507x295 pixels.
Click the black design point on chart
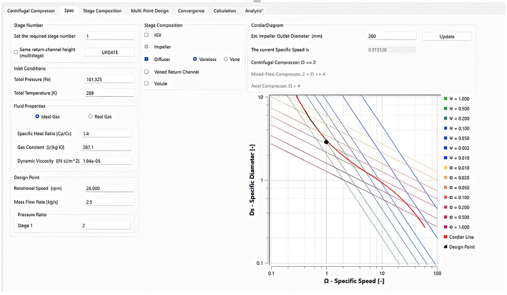tap(326, 142)
